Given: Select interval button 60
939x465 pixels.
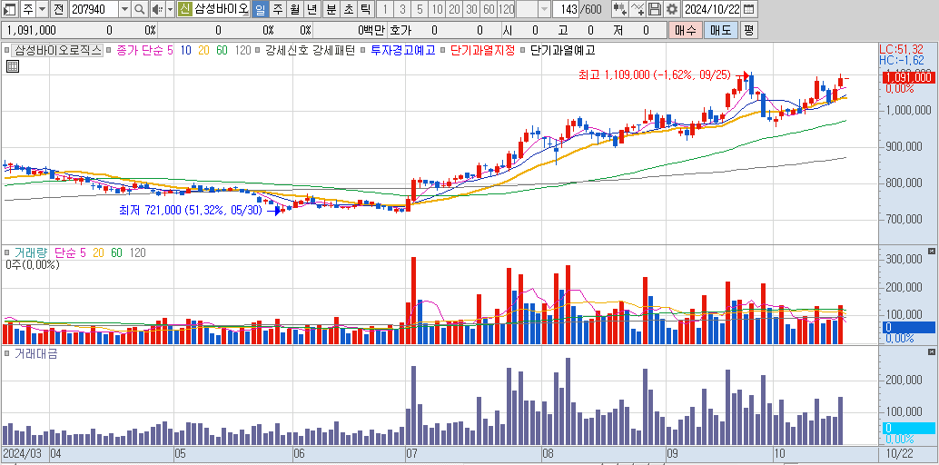Looking at the screenshot, I should pos(489,9).
